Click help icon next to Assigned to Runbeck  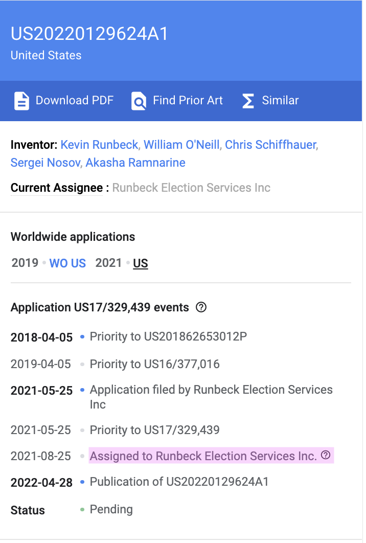click(x=326, y=455)
